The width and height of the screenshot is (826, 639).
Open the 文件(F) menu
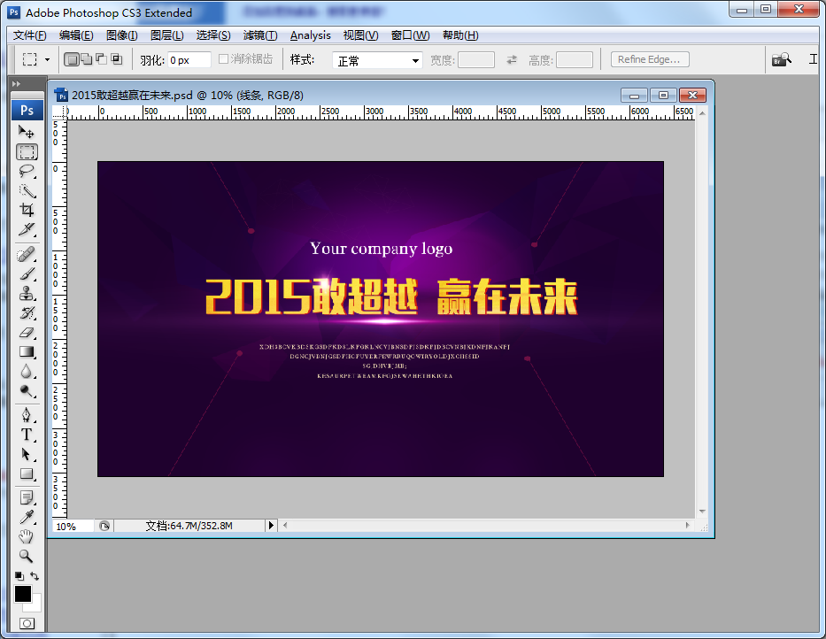(29, 35)
